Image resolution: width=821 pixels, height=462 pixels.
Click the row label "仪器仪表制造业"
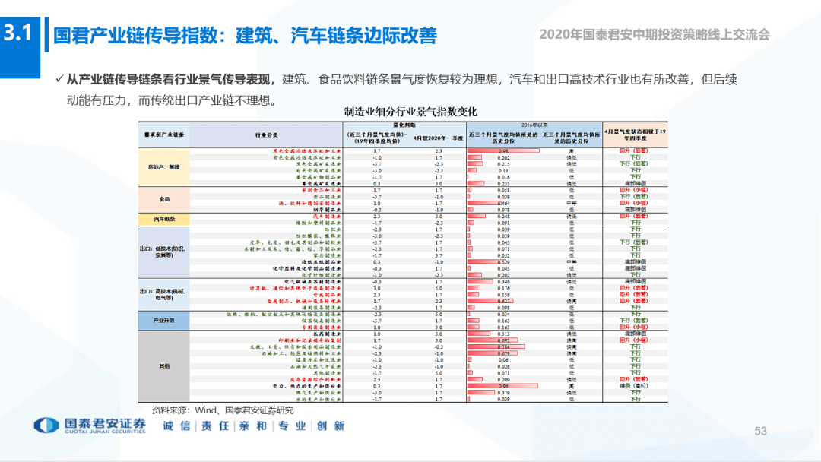coord(322,321)
